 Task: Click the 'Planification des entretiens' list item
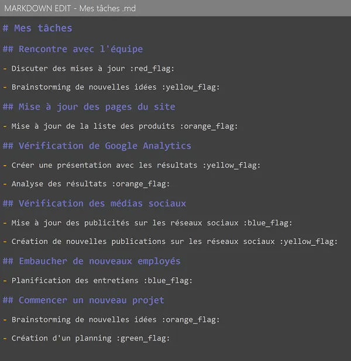click(x=98, y=280)
